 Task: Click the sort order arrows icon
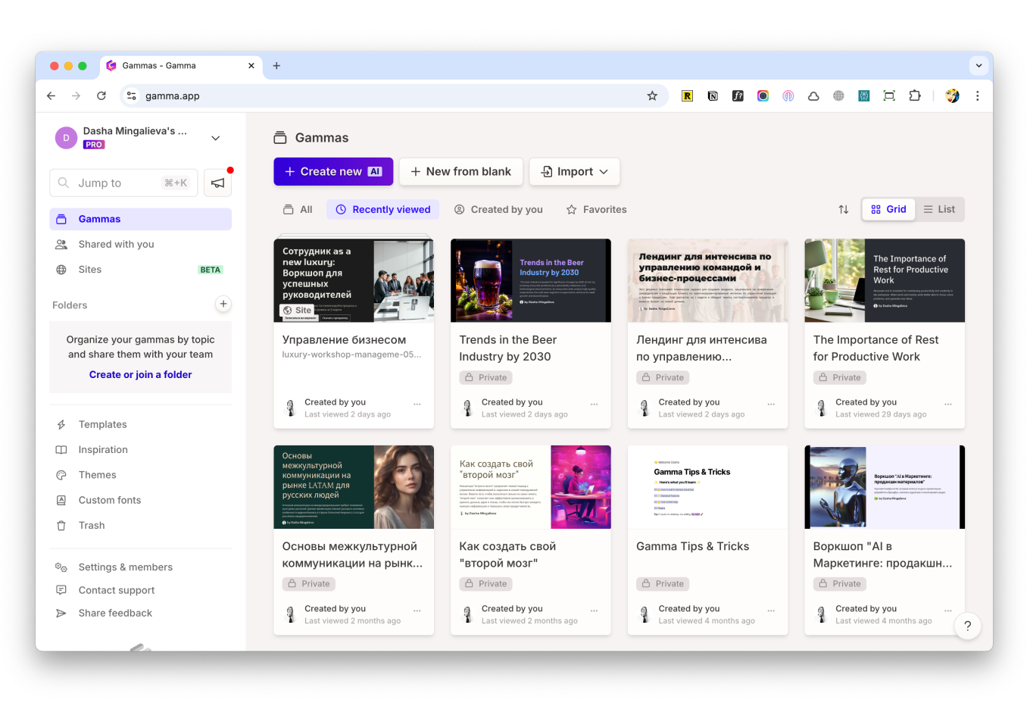coord(843,210)
